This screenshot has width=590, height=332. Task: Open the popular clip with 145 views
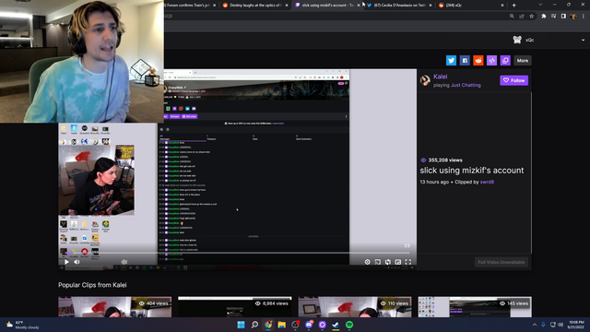point(475,307)
